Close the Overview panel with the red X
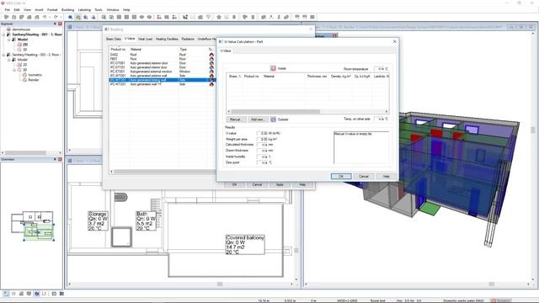This screenshot has width=539, height=303. (x=60, y=159)
